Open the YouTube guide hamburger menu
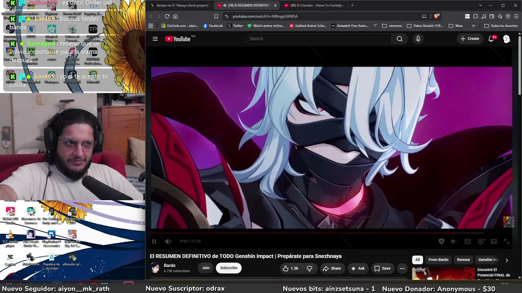The width and height of the screenshot is (522, 293). (x=155, y=39)
